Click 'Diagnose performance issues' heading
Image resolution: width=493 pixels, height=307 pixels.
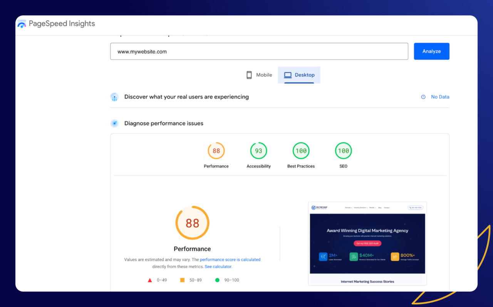(164, 123)
